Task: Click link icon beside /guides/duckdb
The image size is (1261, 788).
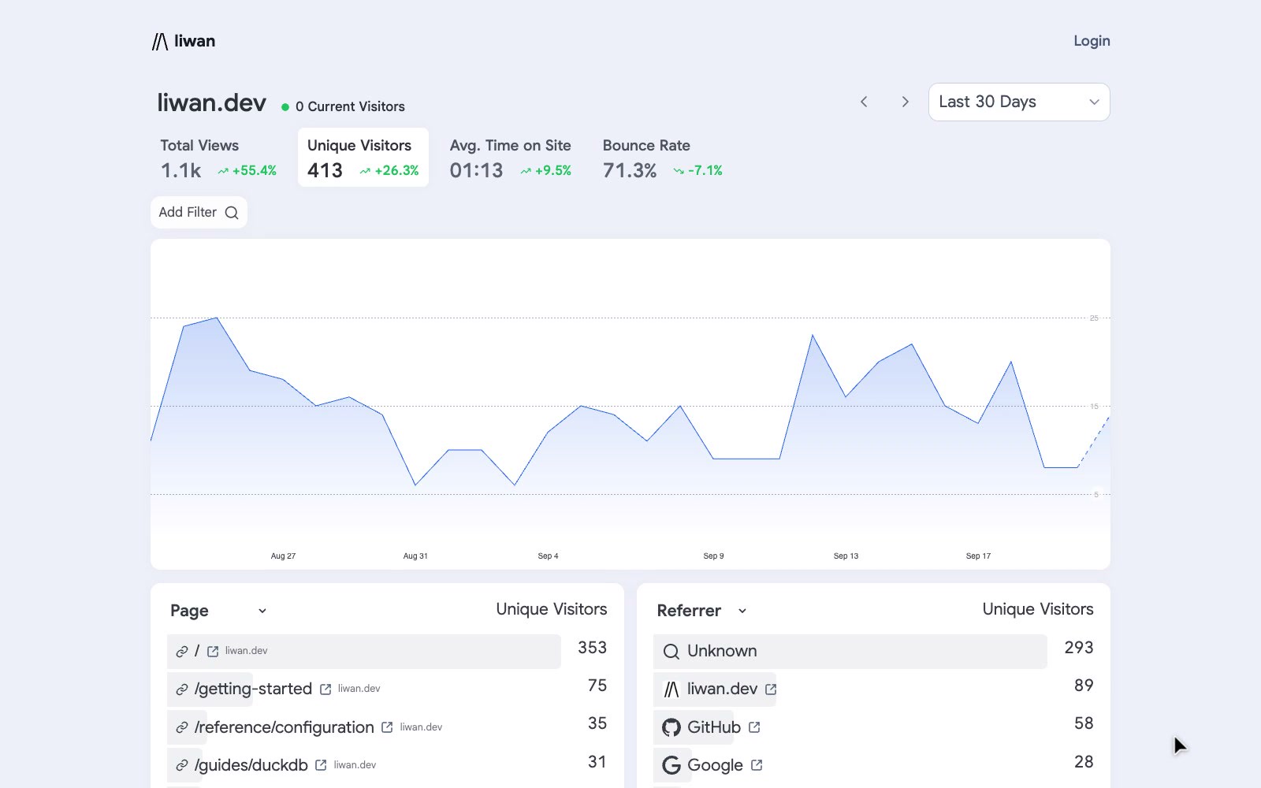Action: coord(181,765)
